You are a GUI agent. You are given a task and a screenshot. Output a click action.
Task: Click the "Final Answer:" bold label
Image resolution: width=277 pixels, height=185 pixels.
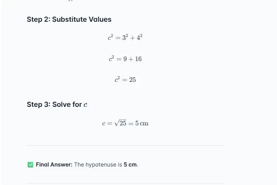54,165
